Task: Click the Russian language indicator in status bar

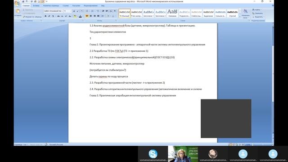Action: point(56,144)
